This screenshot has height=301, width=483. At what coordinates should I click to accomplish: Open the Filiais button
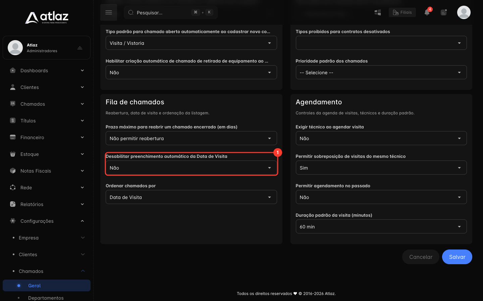point(402,12)
